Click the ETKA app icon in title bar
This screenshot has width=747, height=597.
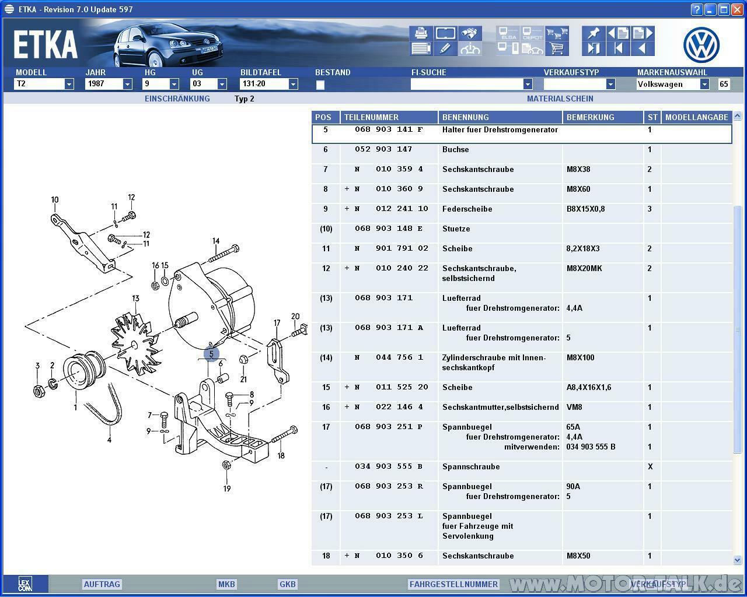coord(9,9)
